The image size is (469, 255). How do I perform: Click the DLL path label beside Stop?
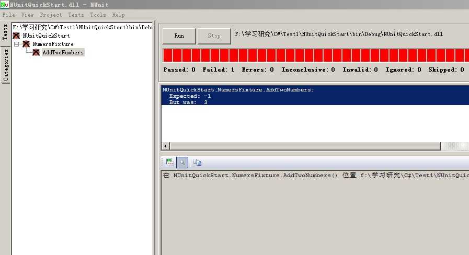point(339,34)
